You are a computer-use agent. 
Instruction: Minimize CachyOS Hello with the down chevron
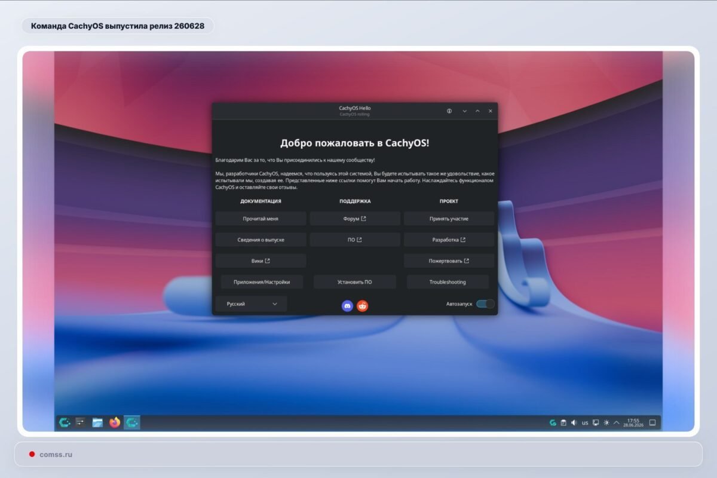[x=464, y=111]
